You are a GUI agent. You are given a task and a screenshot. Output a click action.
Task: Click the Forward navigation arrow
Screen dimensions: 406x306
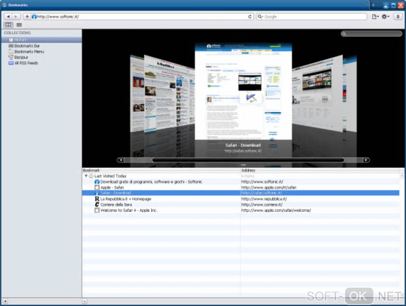tap(16, 17)
